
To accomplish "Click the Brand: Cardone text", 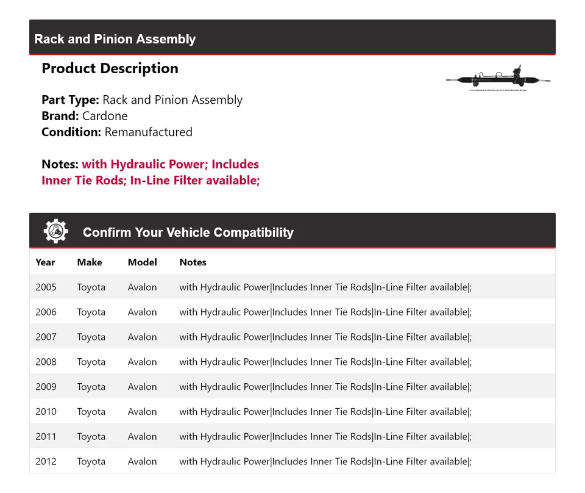I will point(85,116).
